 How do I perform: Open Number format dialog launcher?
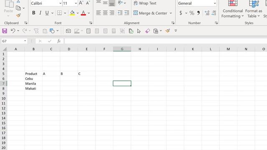(x=217, y=23)
